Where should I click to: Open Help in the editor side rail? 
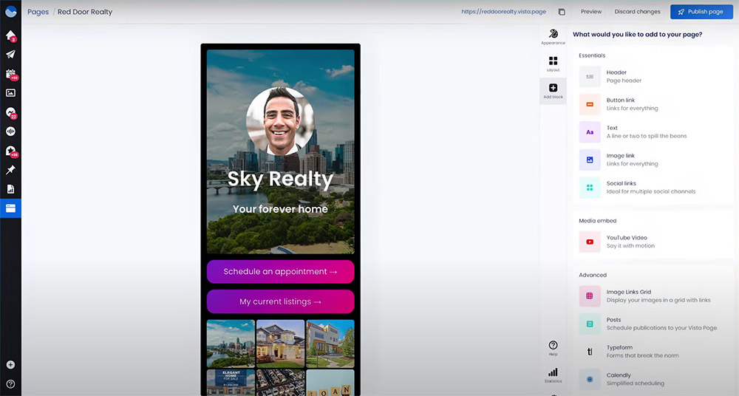coord(554,348)
